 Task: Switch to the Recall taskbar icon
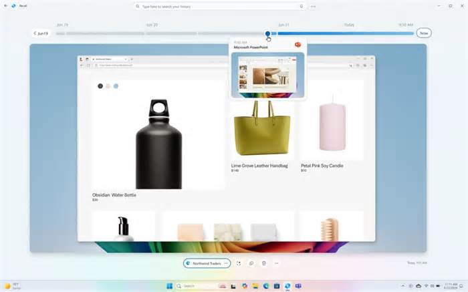pyautogui.click(x=287, y=286)
